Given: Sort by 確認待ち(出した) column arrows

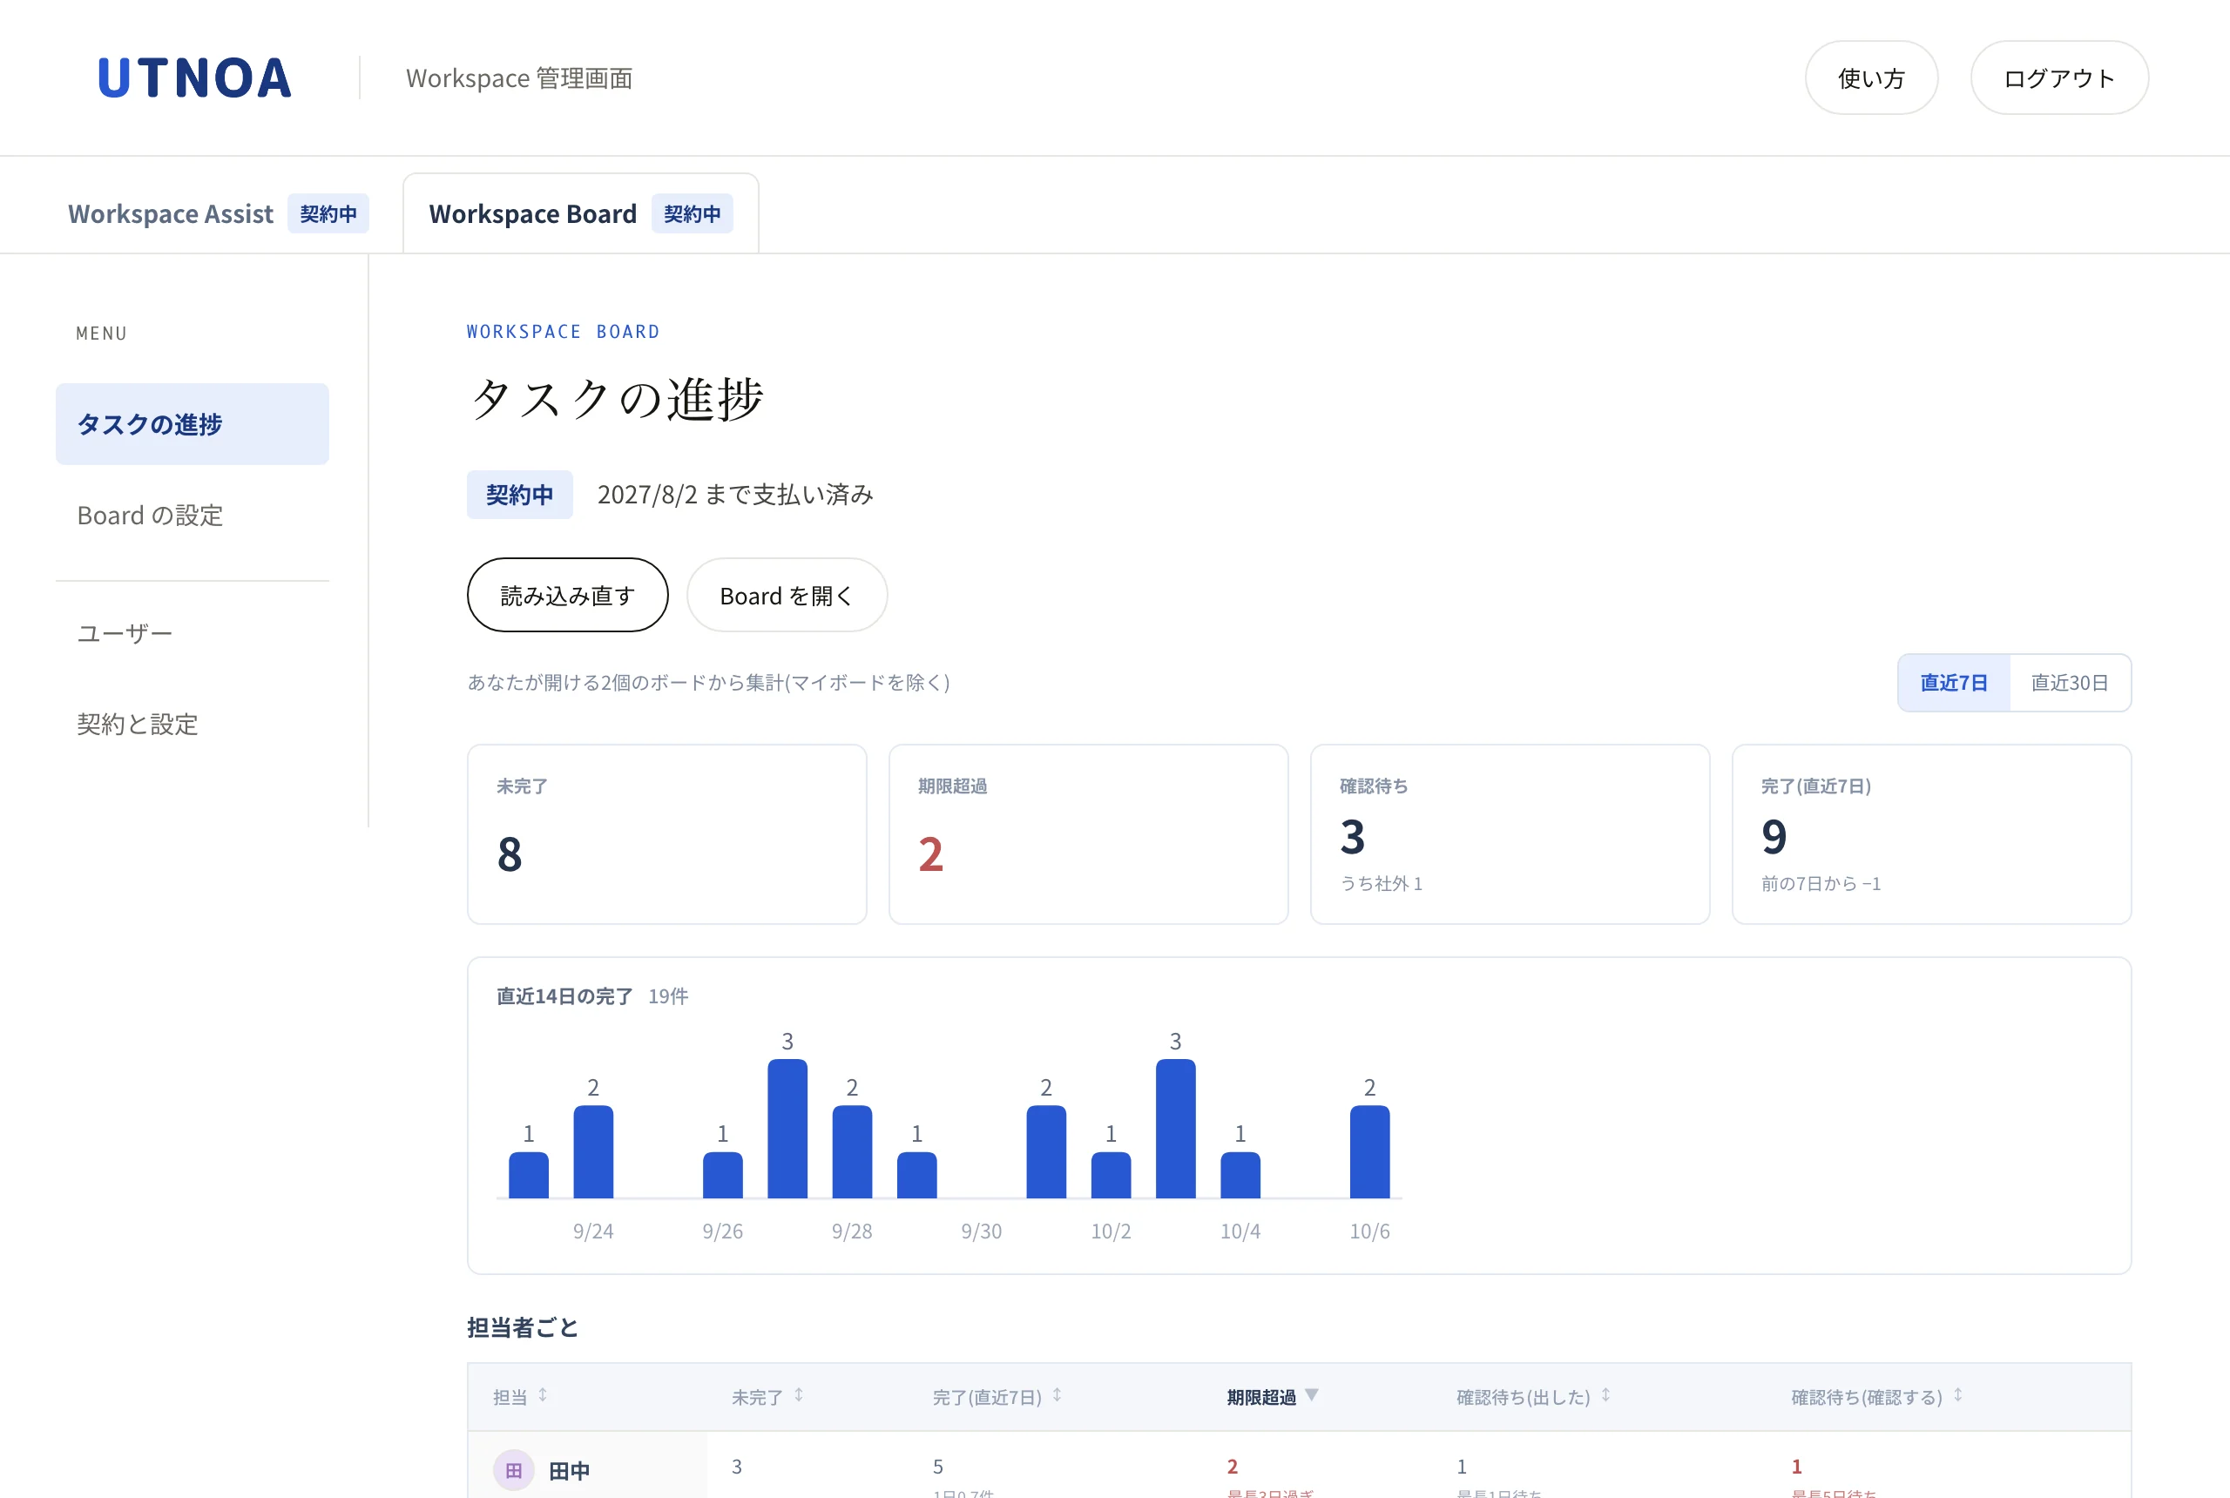Looking at the screenshot, I should click(x=1606, y=1396).
